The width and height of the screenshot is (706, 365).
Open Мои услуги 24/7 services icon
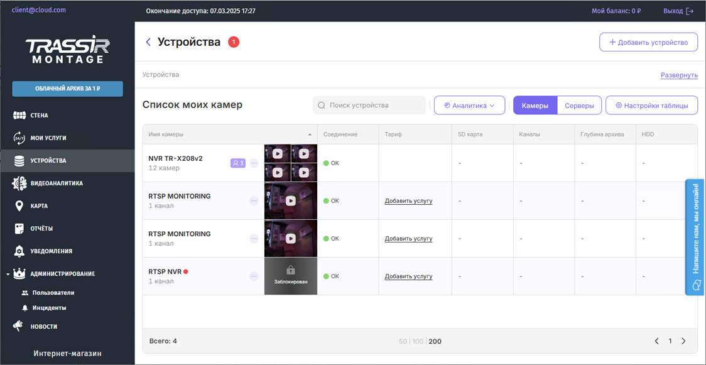pyautogui.click(x=19, y=138)
